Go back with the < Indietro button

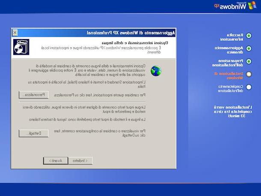[80, 161]
